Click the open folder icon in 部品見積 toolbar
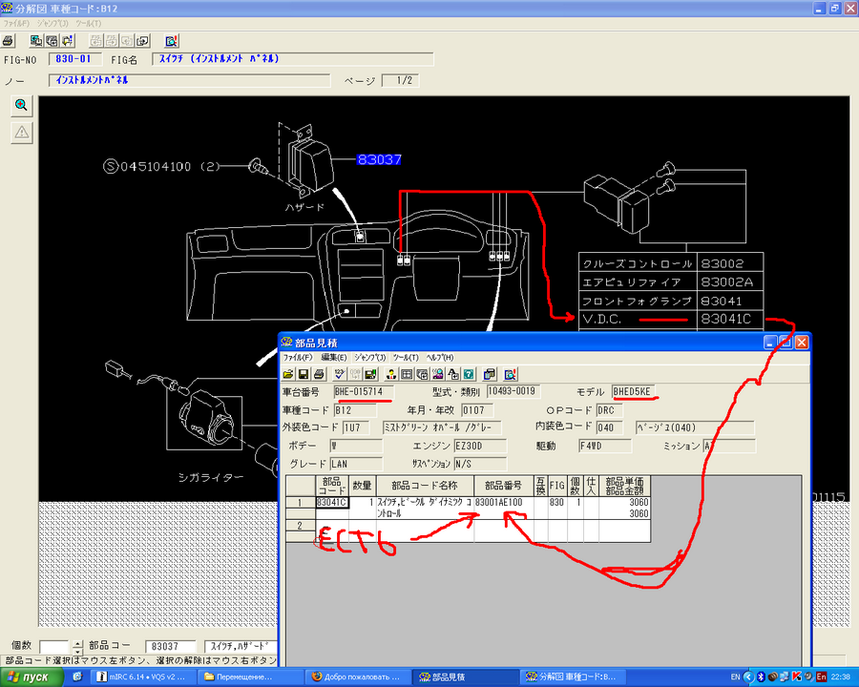This screenshot has height=687, width=859. (288, 373)
